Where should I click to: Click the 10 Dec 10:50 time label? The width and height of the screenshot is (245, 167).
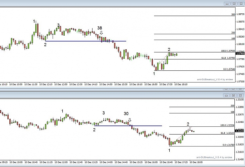[16, 84]
